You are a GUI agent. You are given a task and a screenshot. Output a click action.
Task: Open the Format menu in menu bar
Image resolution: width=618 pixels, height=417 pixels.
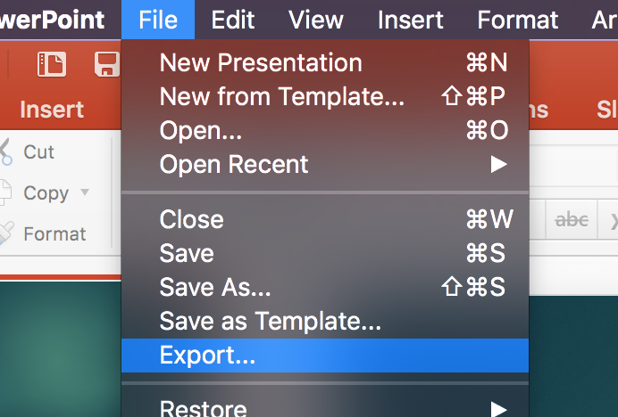tap(517, 20)
